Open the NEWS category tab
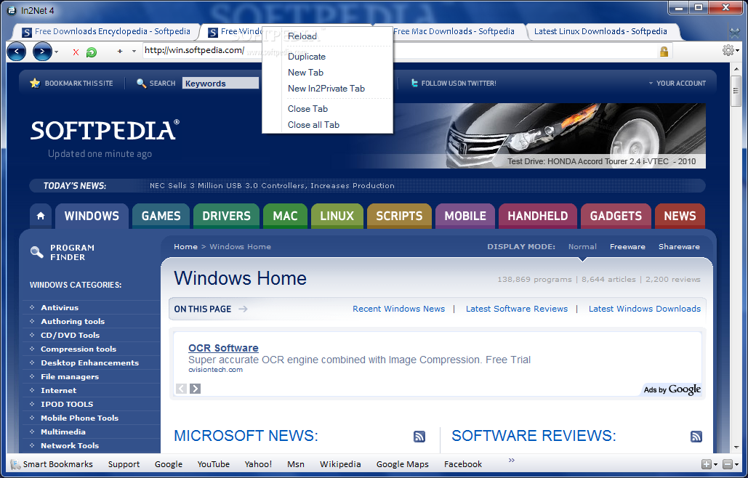748x478 pixels. click(680, 216)
